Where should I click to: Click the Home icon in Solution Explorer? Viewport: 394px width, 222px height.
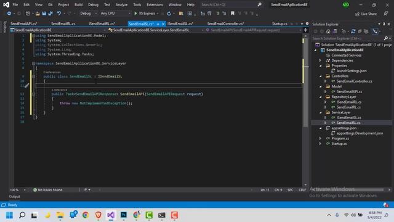(328, 31)
